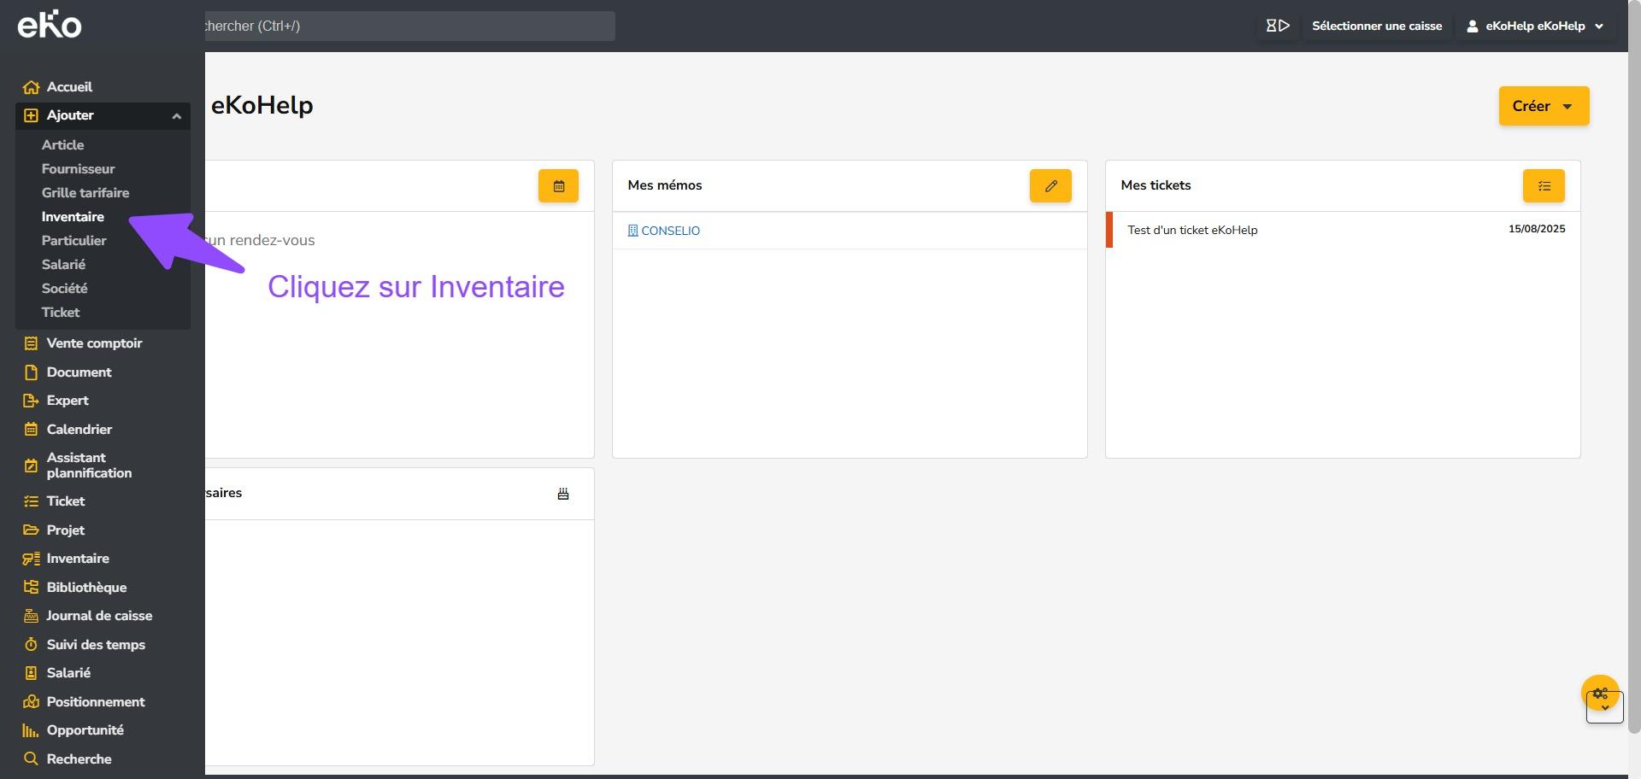Click the page vertical scrollbar
1641x779 pixels.
coord(1634,384)
